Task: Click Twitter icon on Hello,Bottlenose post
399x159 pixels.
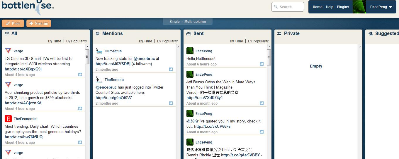Action: click(x=262, y=64)
